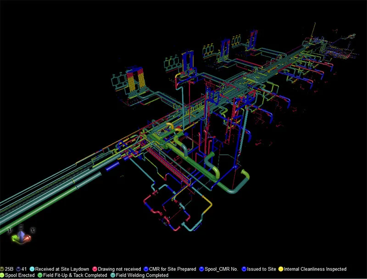Screen dimensions: 367x279
Task: Toggle the 'Spool Erected' status visibility
Action: 3,274
